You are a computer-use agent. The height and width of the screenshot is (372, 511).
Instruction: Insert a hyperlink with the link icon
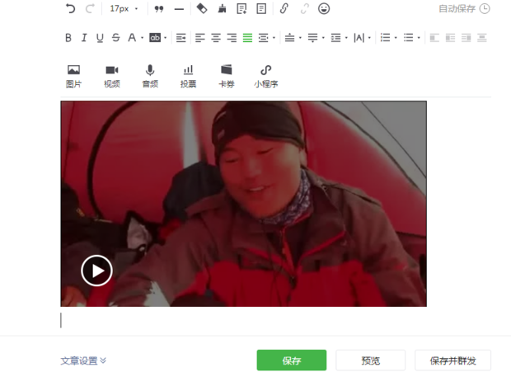coord(284,8)
